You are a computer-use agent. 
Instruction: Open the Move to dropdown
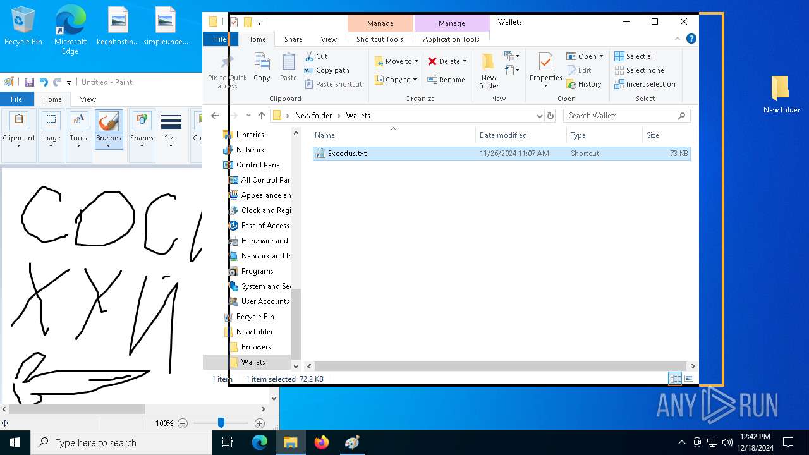pyautogui.click(x=396, y=61)
